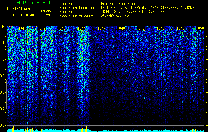Click the Observer name Masayuki Kobayashi
The height and width of the screenshot is (132, 208).
119,4
